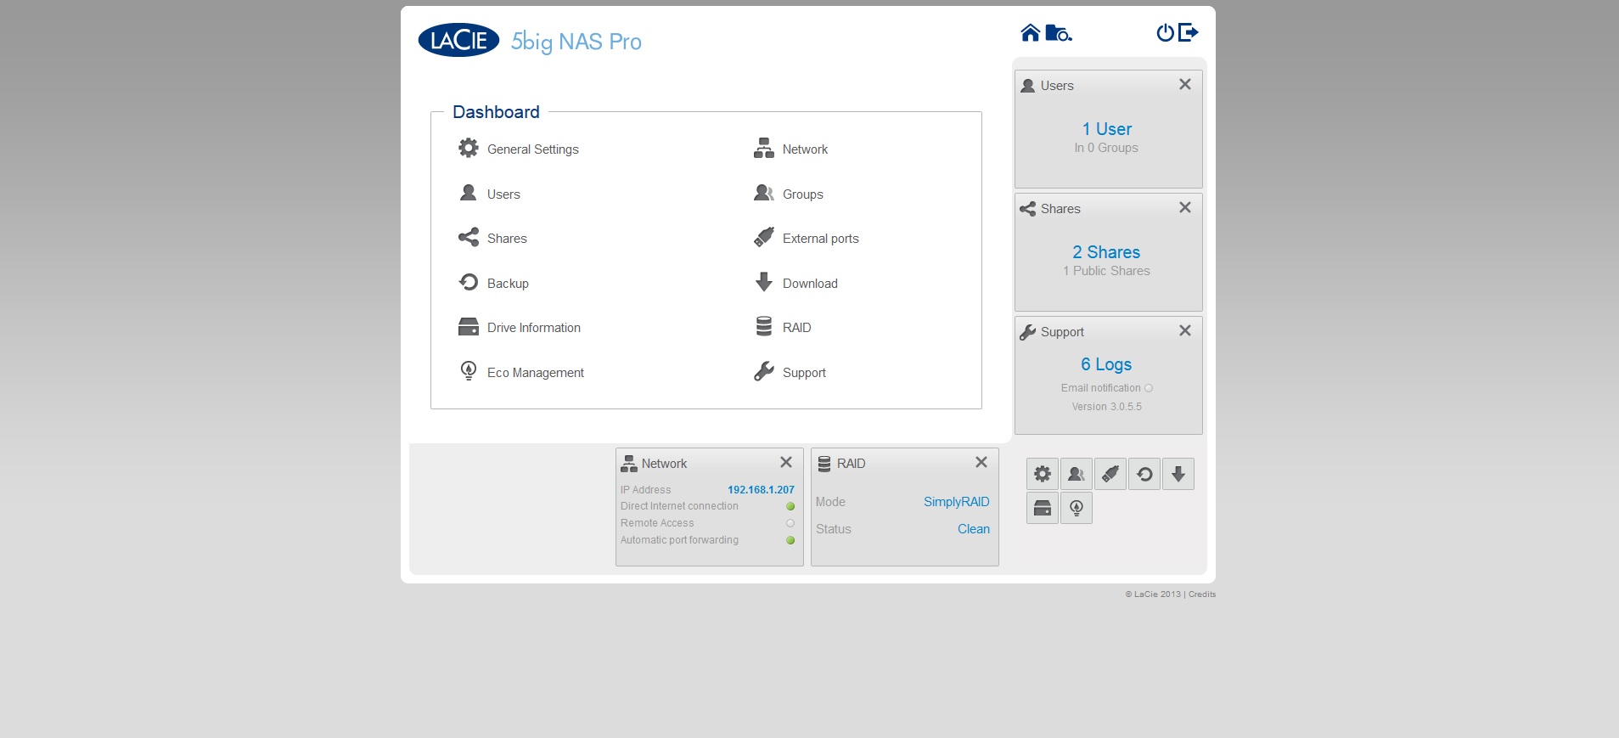Open the file browser folder icon

1059,33
